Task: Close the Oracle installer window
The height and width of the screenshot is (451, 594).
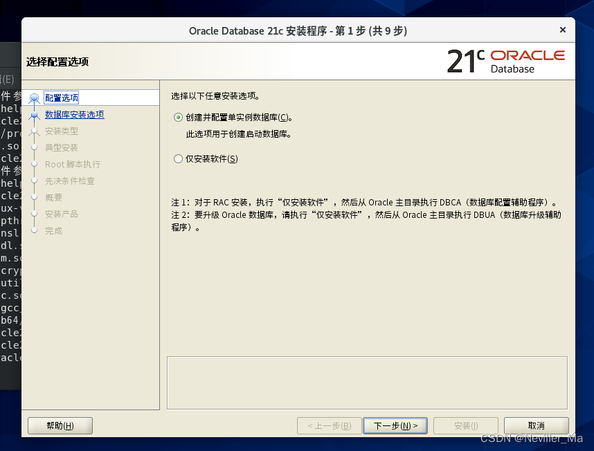Action: tap(563, 30)
